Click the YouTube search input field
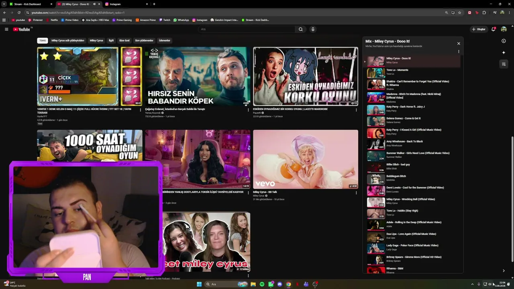This screenshot has width=514, height=289. [x=247, y=29]
